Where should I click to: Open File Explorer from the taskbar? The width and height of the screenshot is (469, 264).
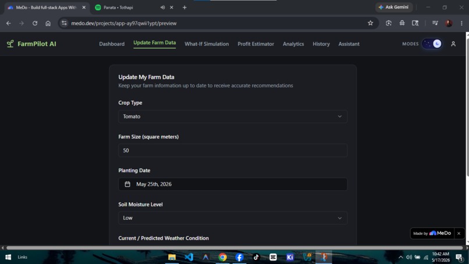(172, 257)
